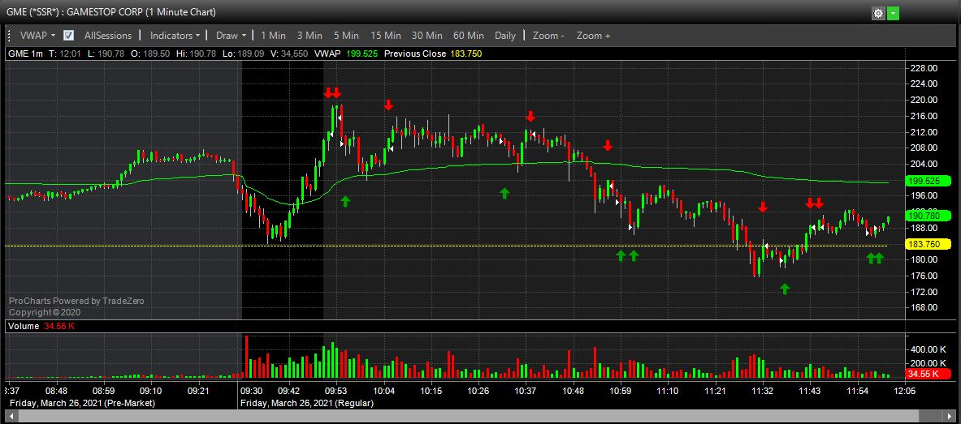Grab the toolbar grip handle
Viewport: 961px width, 424px height.
click(9, 36)
